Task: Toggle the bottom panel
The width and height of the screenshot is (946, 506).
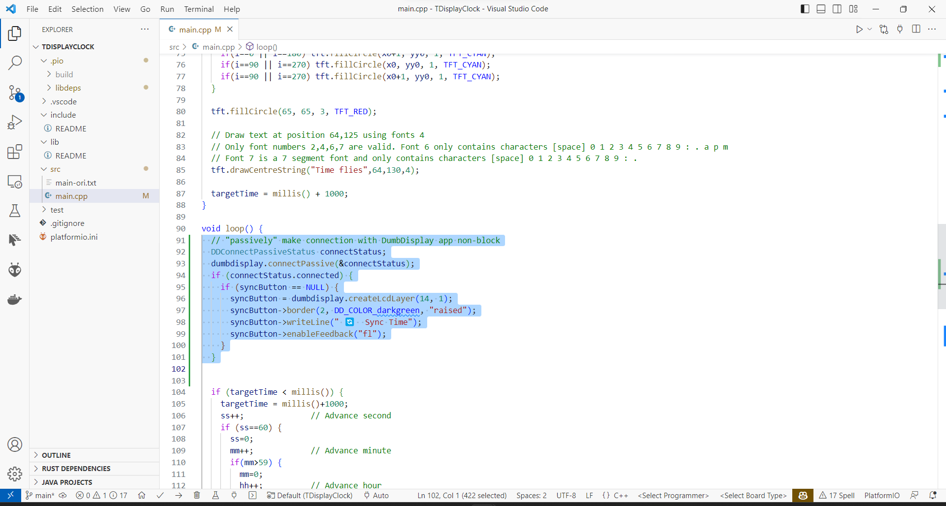Action: [x=821, y=9]
